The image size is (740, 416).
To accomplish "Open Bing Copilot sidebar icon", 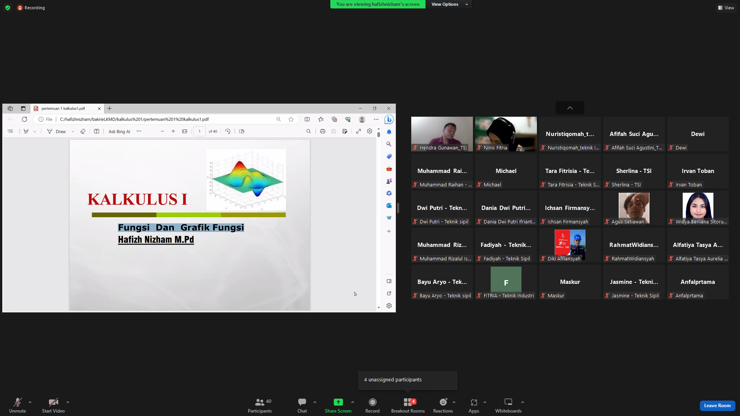I will (x=389, y=119).
